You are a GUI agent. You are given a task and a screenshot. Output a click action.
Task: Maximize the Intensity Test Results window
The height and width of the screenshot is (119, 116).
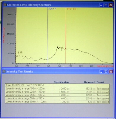point(106,71)
